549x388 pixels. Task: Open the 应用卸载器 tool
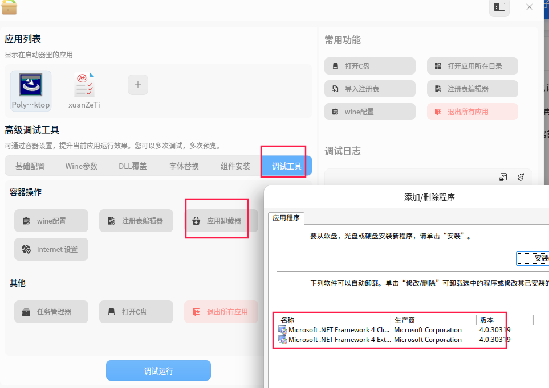tap(221, 221)
